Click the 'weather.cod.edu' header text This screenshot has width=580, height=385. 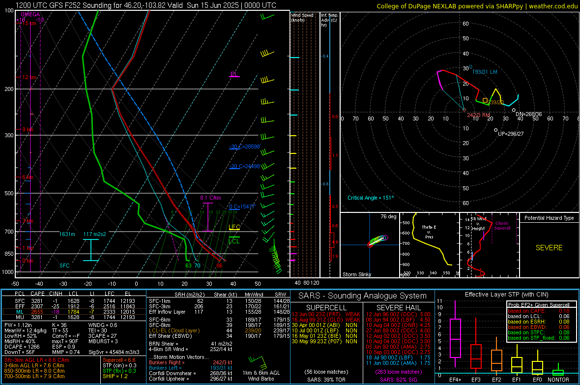pyautogui.click(x=553, y=6)
